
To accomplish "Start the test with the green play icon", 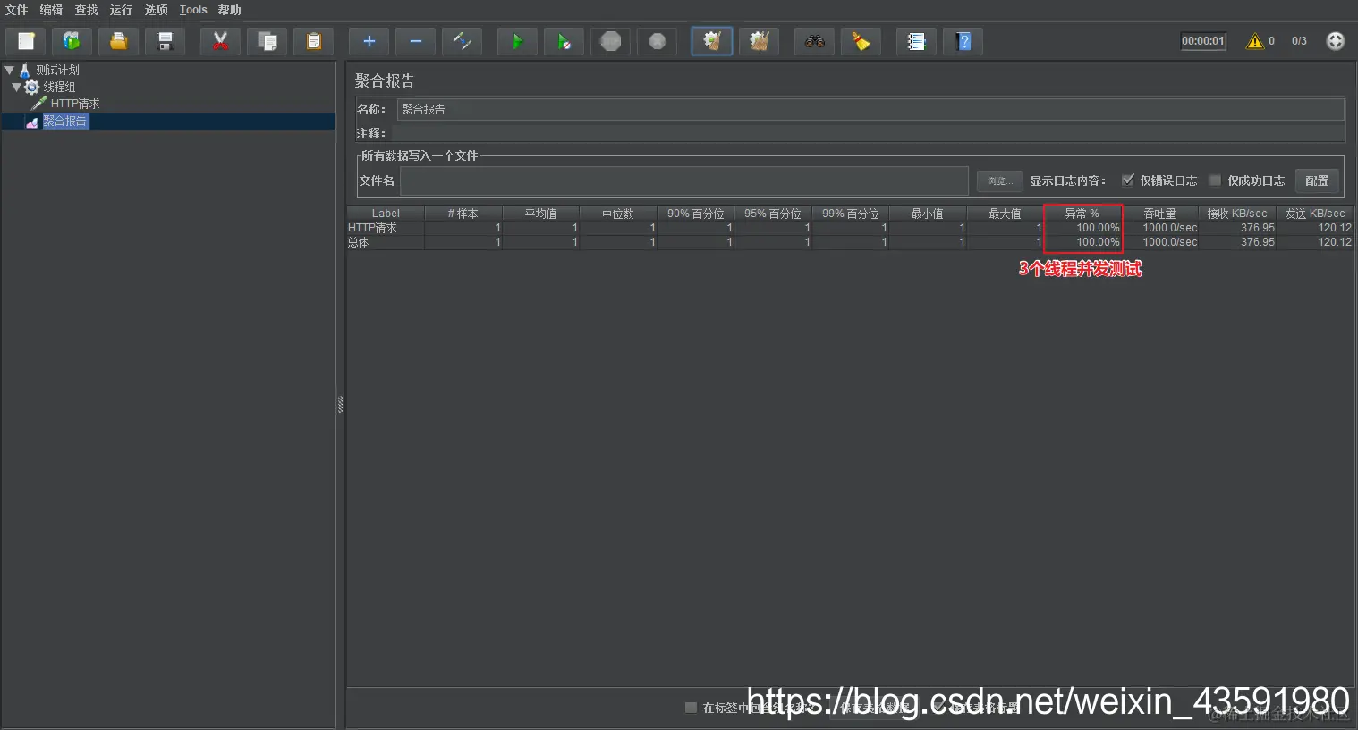I will coord(517,40).
